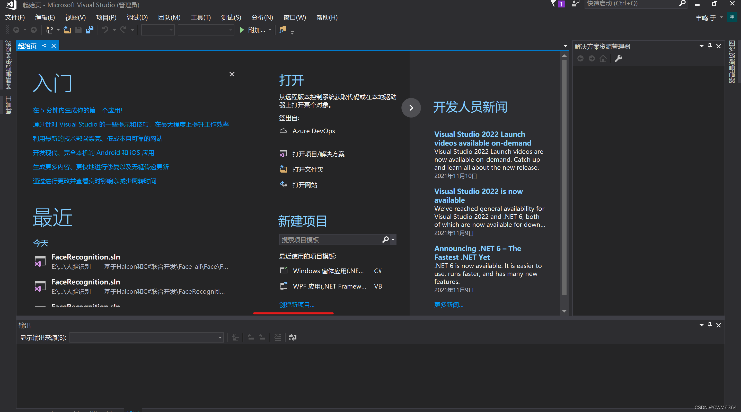741x412 pixels.
Task: Close the Start Page tab
Action: (x=54, y=46)
